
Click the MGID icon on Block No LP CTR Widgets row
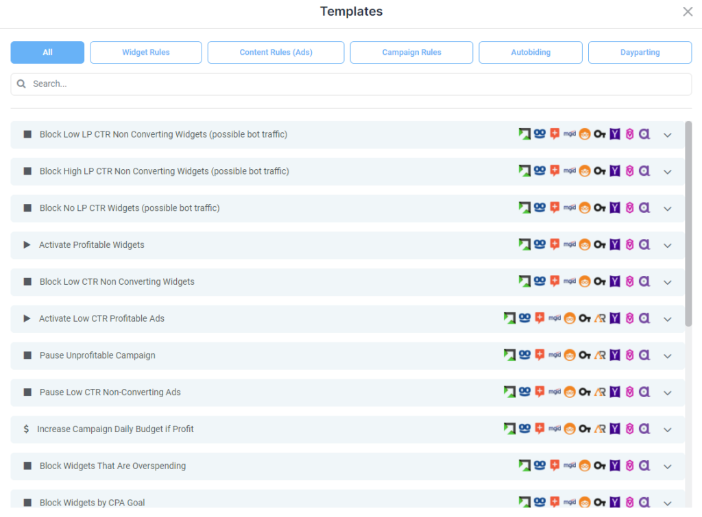click(x=569, y=207)
